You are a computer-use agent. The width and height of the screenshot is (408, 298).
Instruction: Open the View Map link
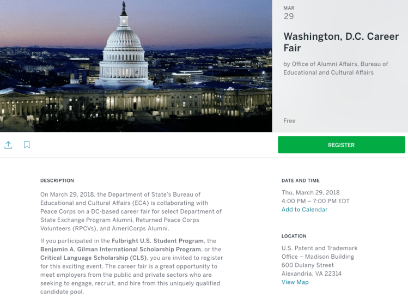tap(295, 282)
